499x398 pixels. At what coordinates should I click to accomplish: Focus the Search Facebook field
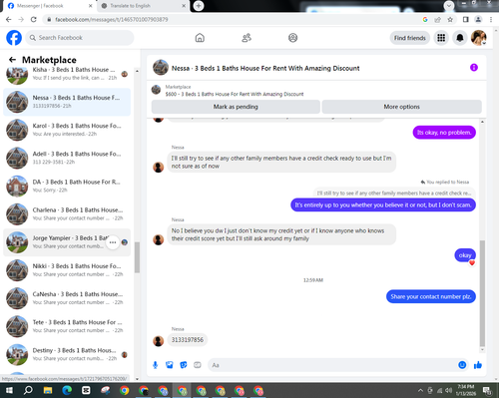pos(80,38)
